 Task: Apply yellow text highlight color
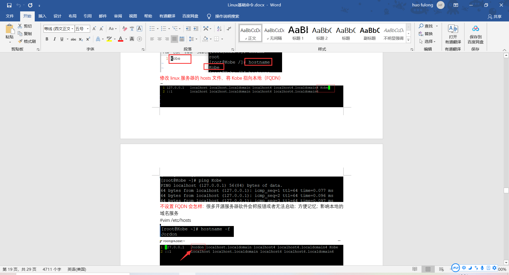coord(109,39)
